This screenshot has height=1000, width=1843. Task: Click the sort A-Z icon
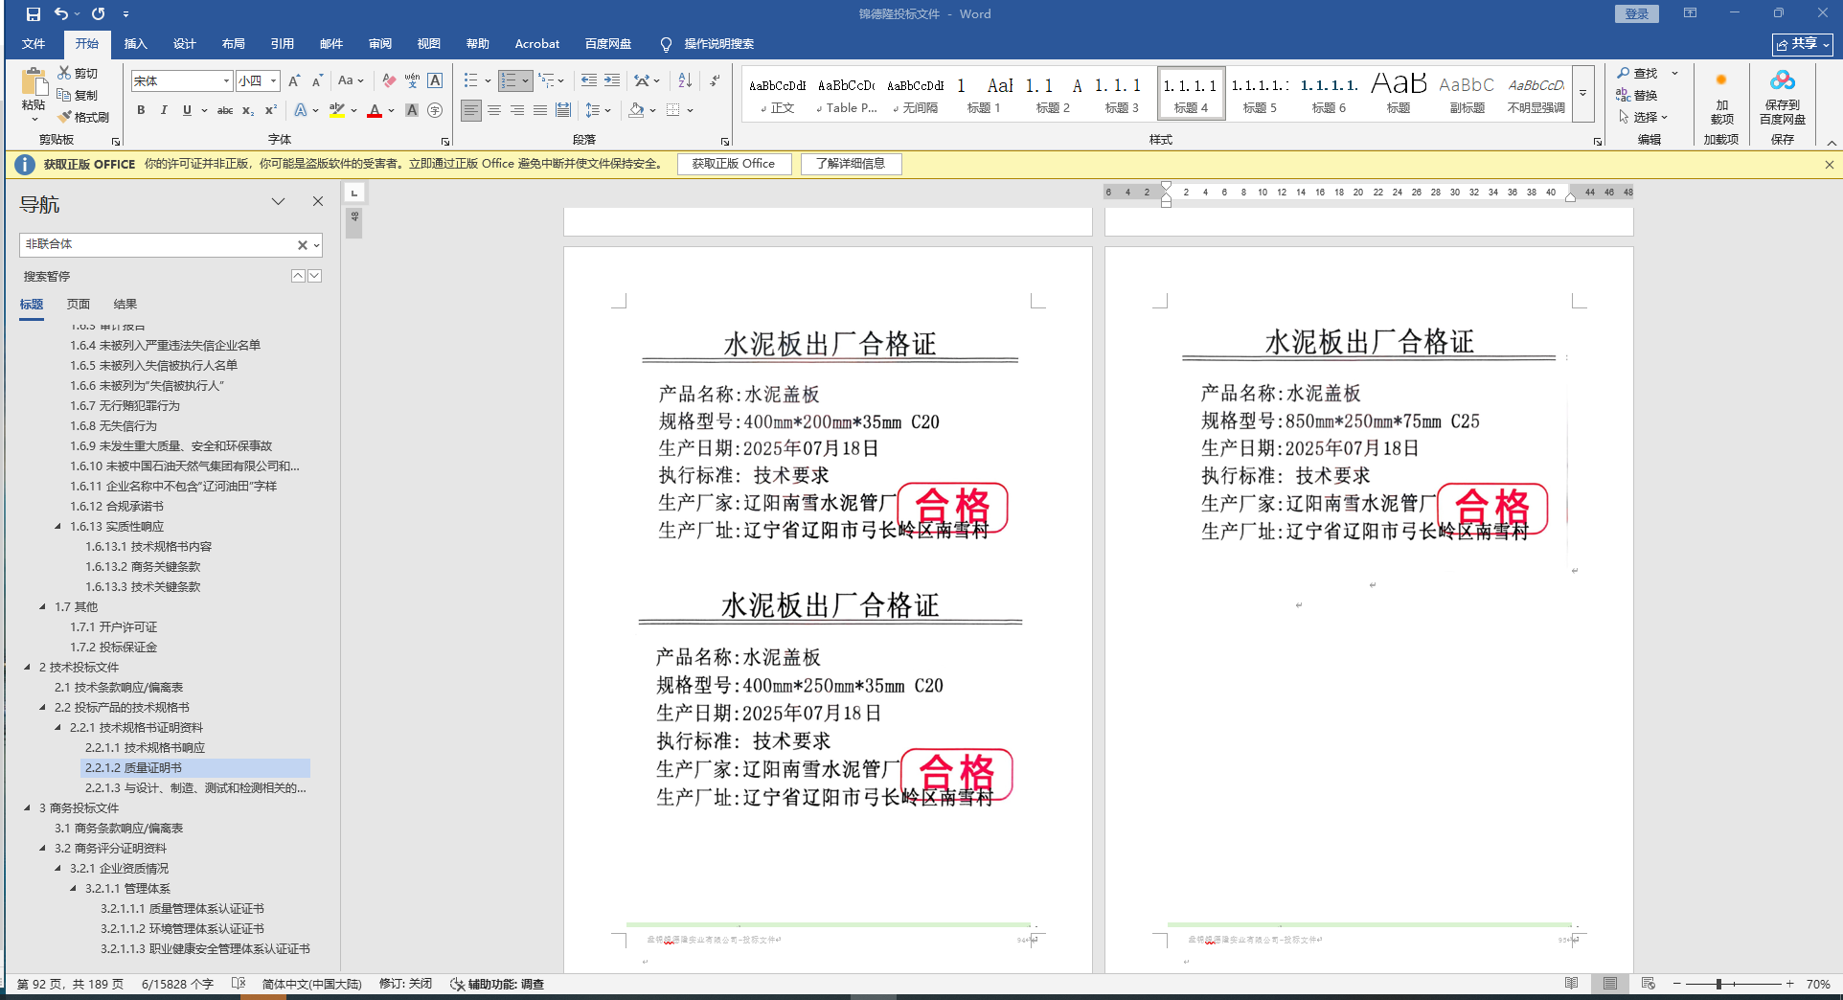click(685, 81)
